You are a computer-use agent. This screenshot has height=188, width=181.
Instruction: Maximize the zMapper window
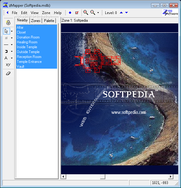tap(164, 5)
